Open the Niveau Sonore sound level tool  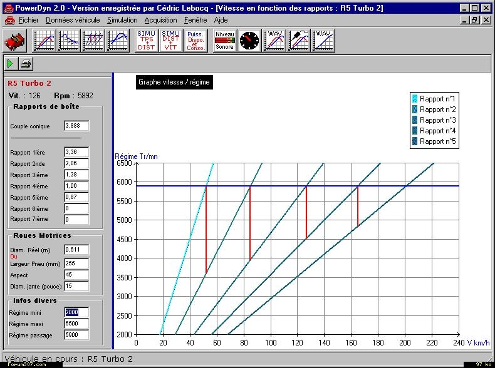224,41
